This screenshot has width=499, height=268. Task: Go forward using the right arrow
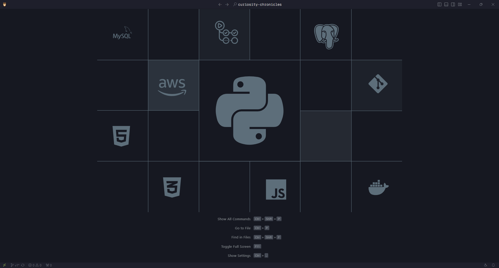pyautogui.click(x=227, y=4)
